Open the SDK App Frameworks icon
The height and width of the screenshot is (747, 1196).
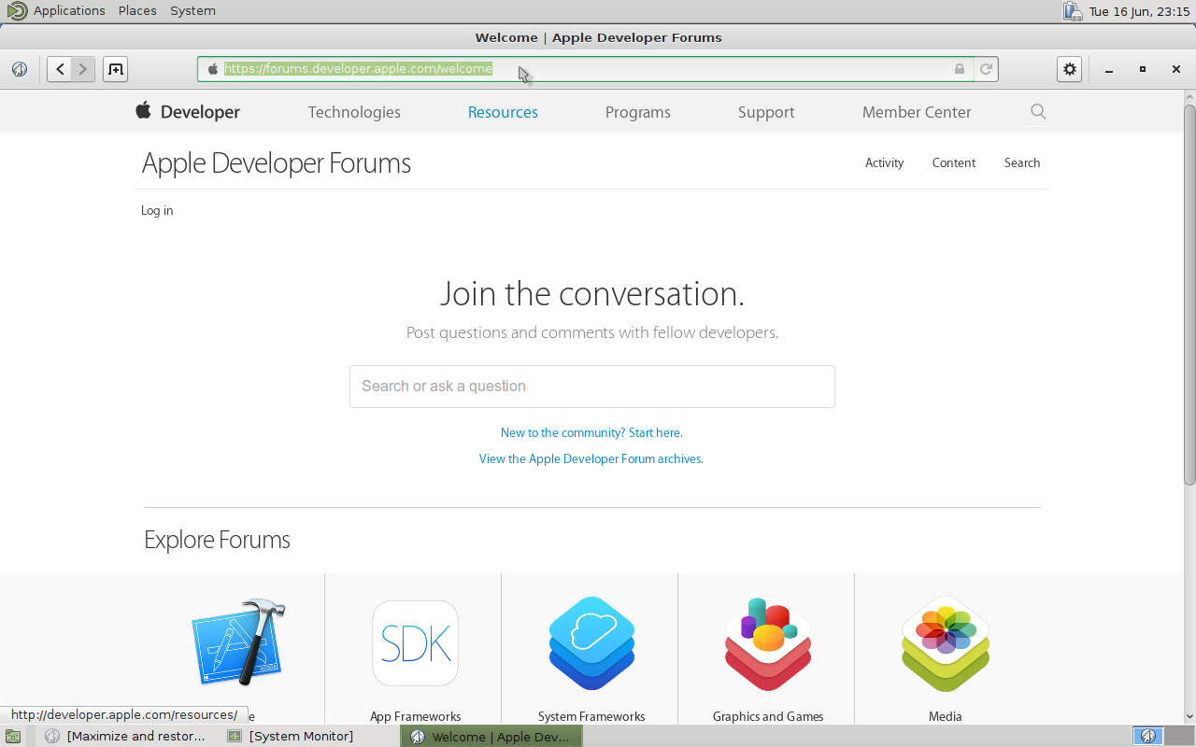click(415, 643)
